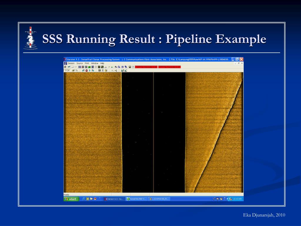Switch to SonarWiz.MAP taskbar button
The width and height of the screenshot is (301, 226).
(x=137, y=199)
